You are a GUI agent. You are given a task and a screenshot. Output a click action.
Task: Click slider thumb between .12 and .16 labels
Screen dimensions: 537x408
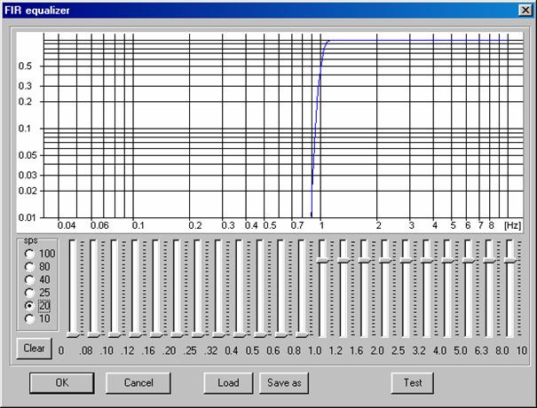tap(135, 334)
